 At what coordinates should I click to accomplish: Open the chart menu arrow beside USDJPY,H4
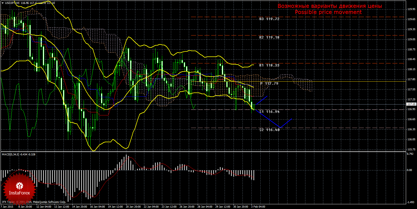coord(3,3)
